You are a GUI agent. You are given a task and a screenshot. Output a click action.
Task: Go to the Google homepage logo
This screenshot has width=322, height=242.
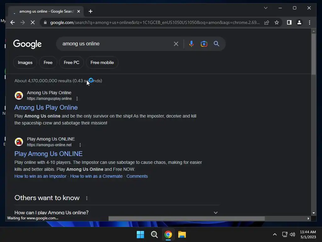pos(27,44)
